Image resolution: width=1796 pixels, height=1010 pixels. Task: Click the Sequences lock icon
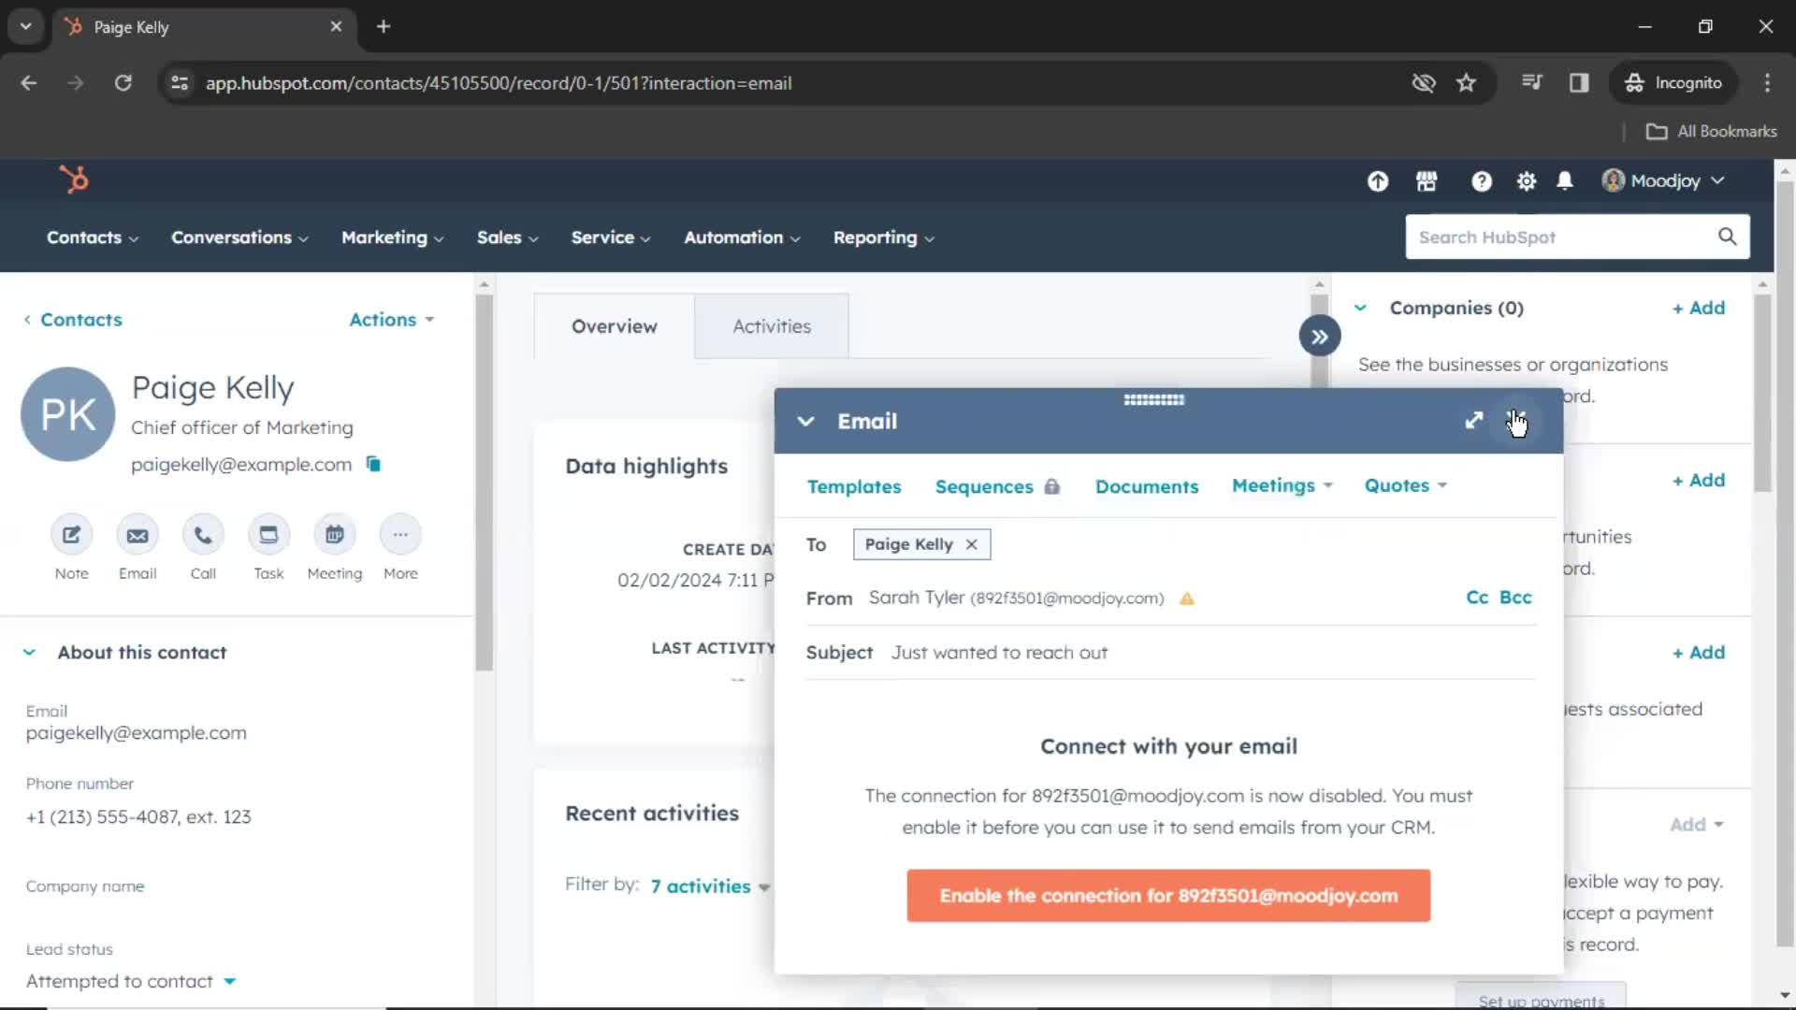pos(1053,484)
